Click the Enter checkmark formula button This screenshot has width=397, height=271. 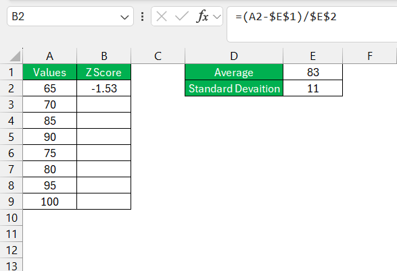coord(181,17)
